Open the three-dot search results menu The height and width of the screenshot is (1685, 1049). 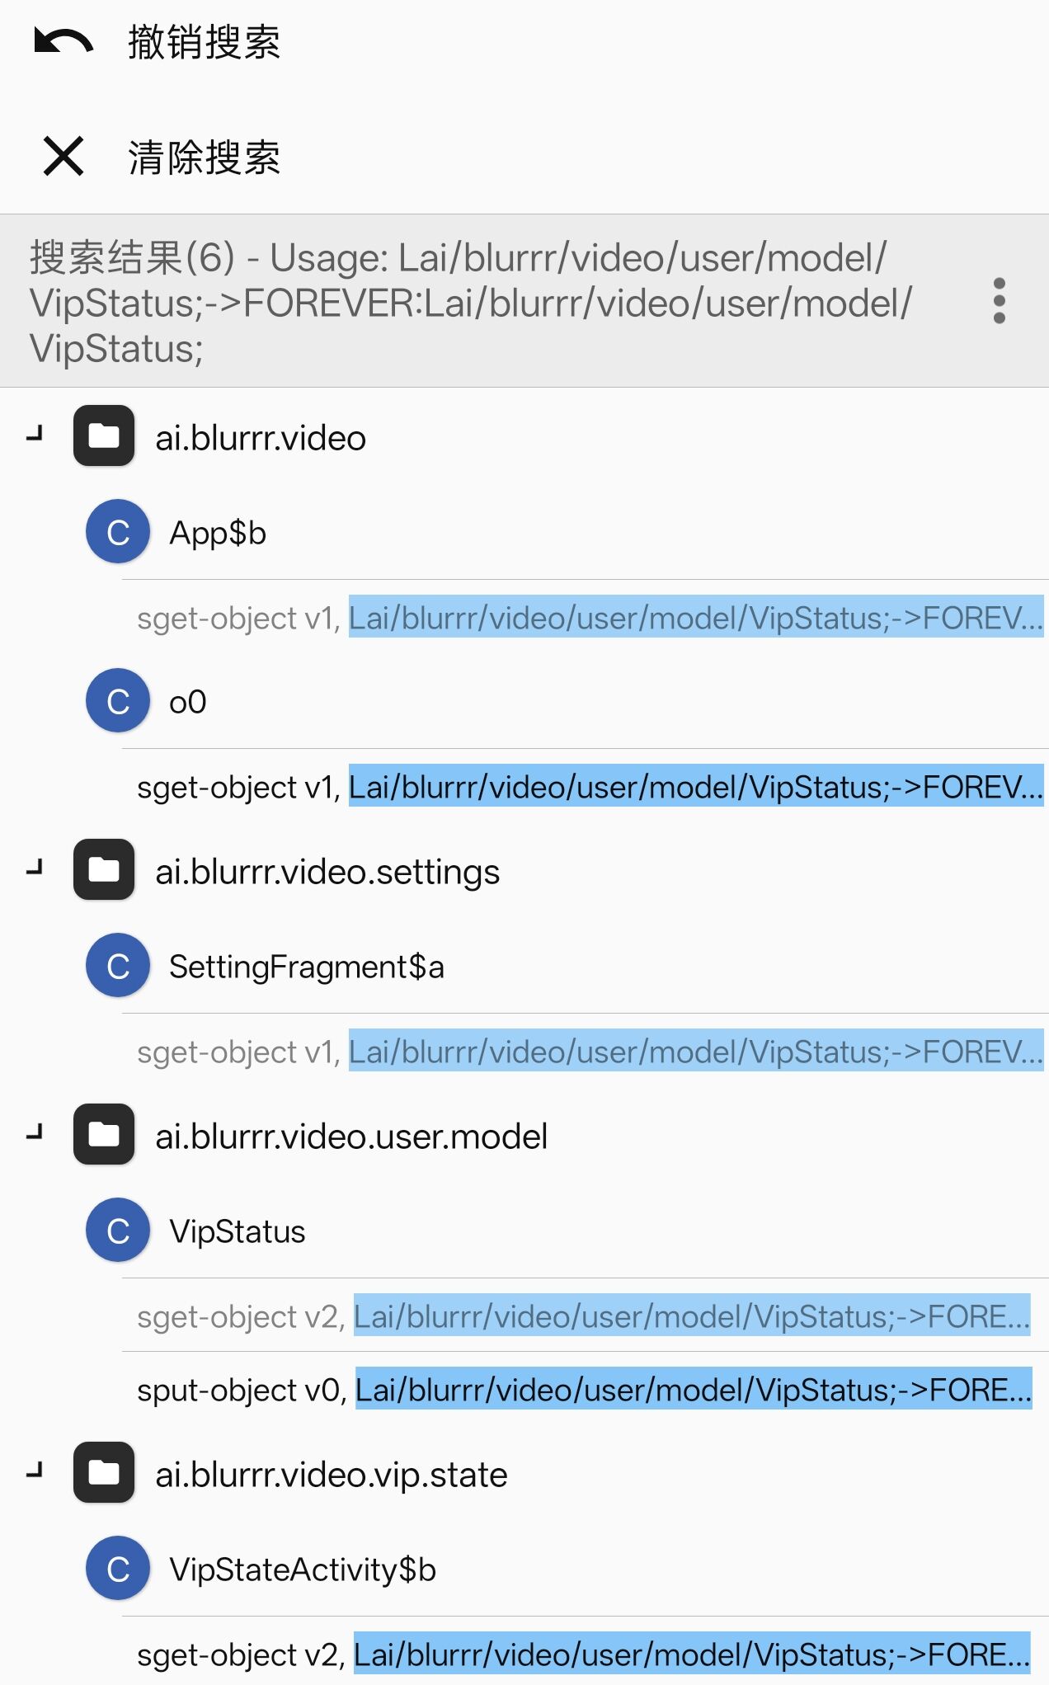(x=999, y=301)
